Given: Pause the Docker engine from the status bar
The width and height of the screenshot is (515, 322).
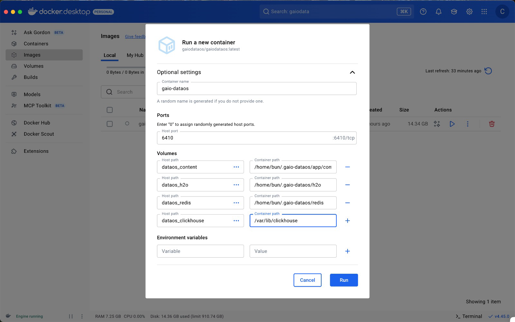Looking at the screenshot, I should (71, 316).
